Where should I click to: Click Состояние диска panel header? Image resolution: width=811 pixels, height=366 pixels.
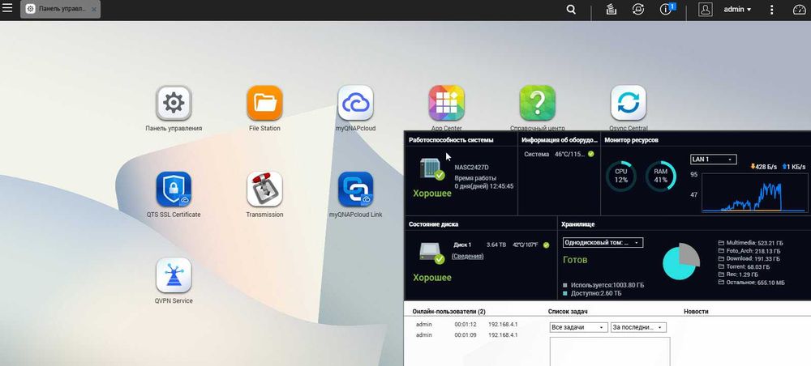tap(433, 224)
